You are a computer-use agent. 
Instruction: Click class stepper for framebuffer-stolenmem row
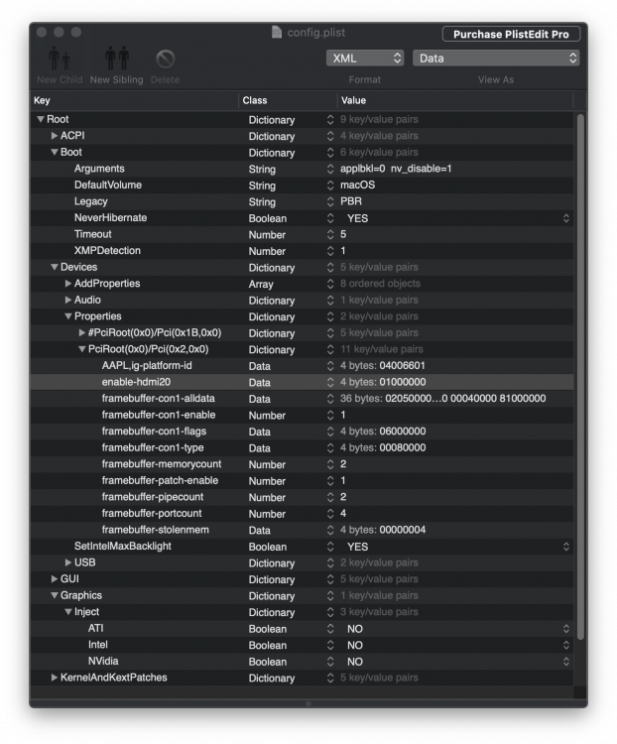point(330,530)
